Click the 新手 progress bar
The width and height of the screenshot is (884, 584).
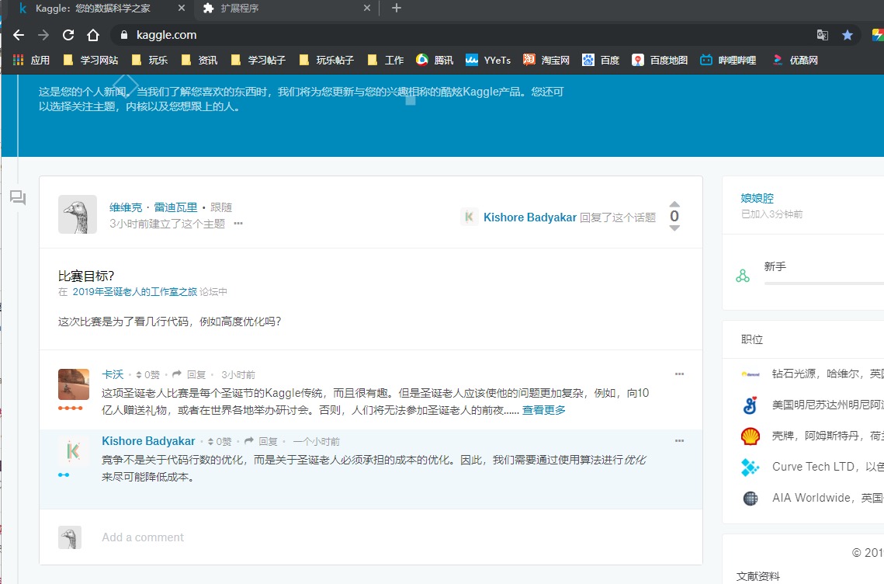pyautogui.click(x=823, y=283)
